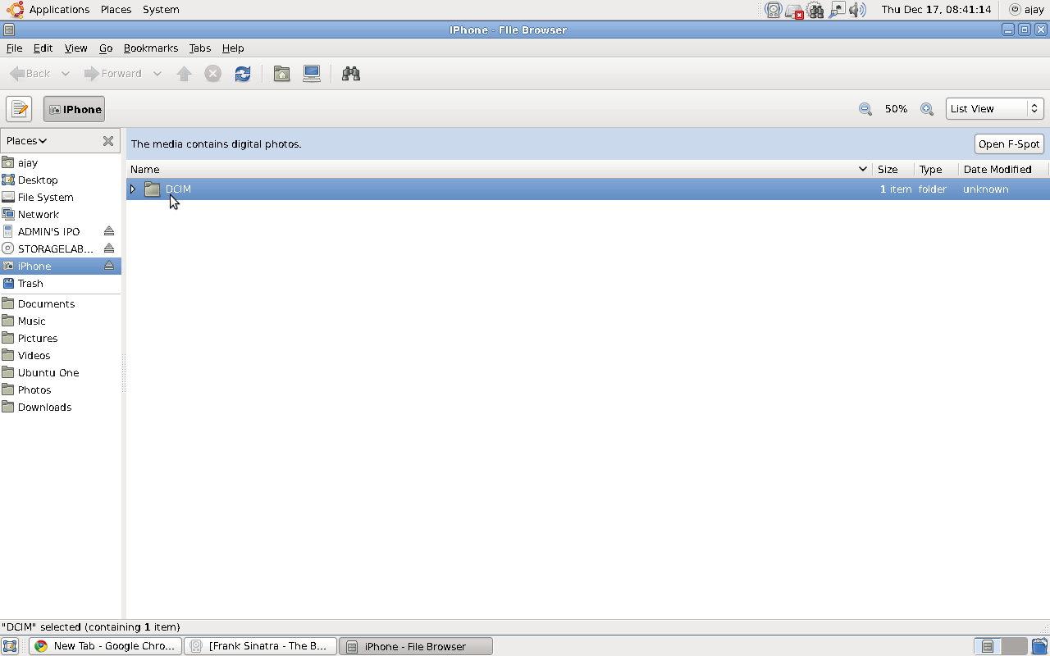Sort files by the Name column header

pyautogui.click(x=492, y=170)
